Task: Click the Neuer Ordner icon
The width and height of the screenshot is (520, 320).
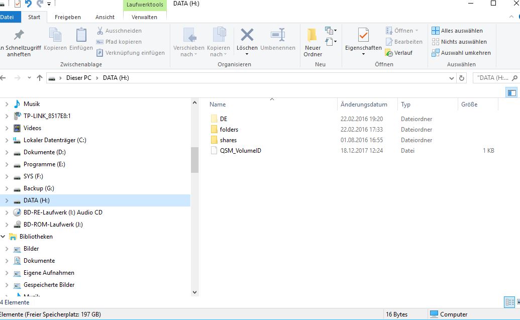Action: (313, 36)
